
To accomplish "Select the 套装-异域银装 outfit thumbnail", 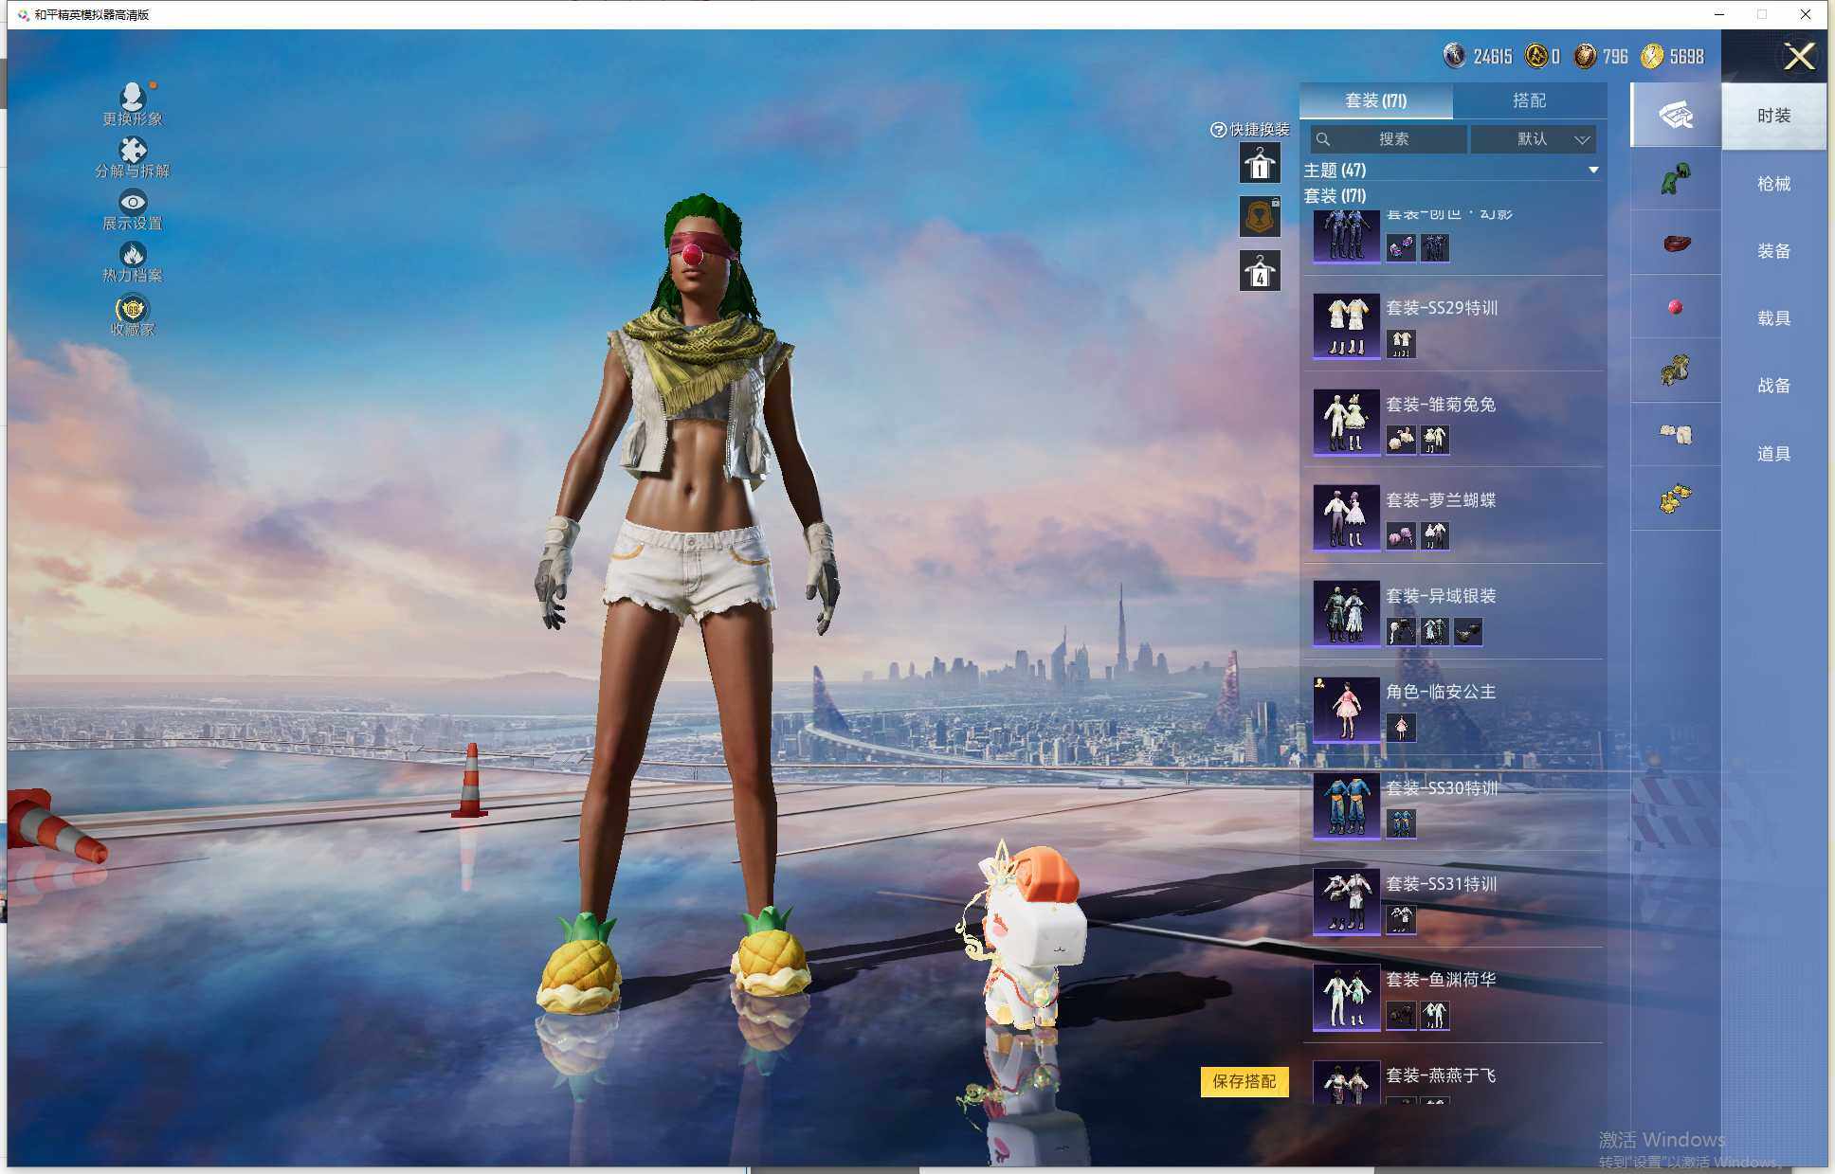I will pos(1346,612).
